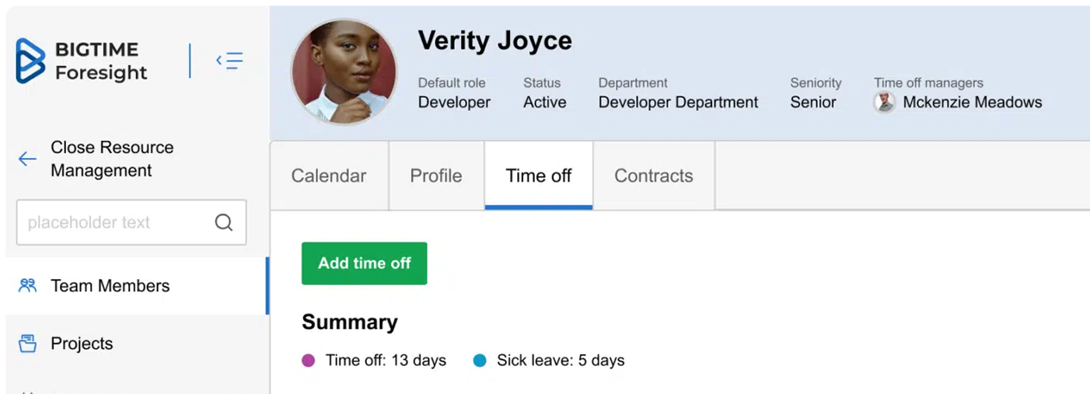Click the Projects folder icon
The image size is (1090, 394).
click(x=28, y=343)
